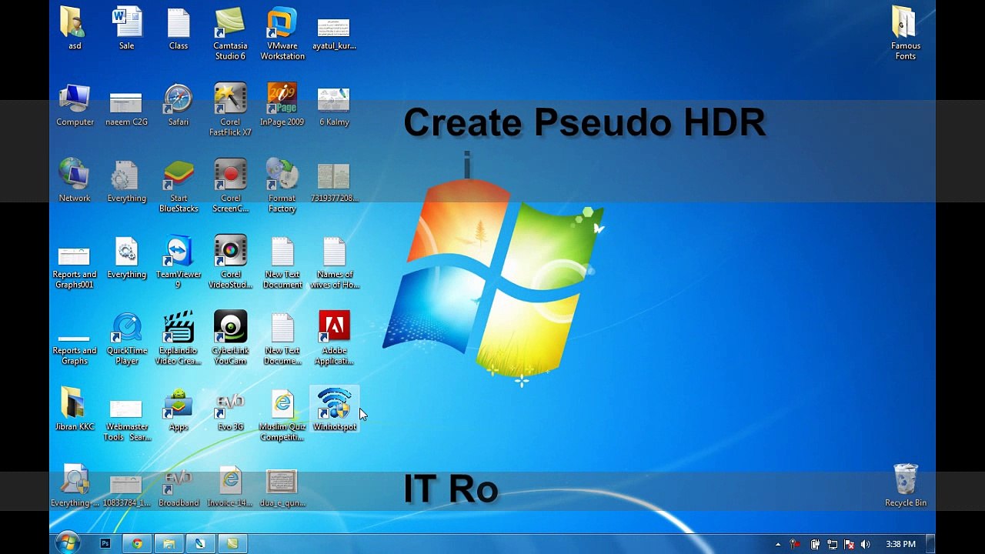Image resolution: width=985 pixels, height=554 pixels.
Task: Open the Network desktop icon
Action: 75,181
